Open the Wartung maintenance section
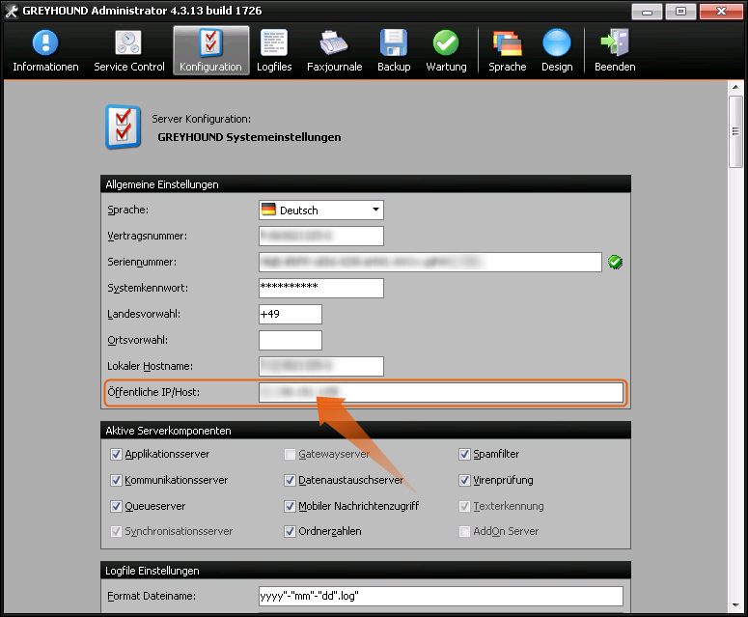 click(x=446, y=50)
